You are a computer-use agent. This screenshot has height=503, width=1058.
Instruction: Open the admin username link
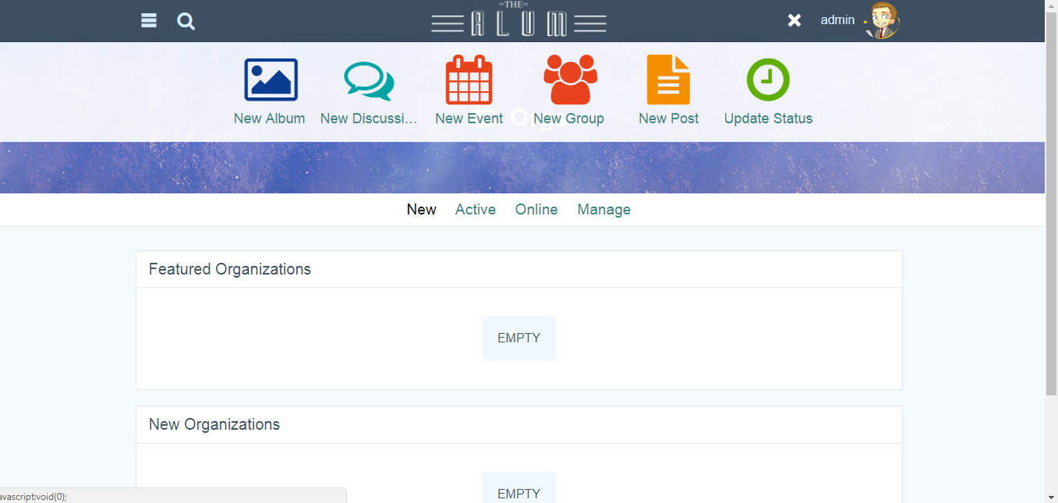coord(837,20)
